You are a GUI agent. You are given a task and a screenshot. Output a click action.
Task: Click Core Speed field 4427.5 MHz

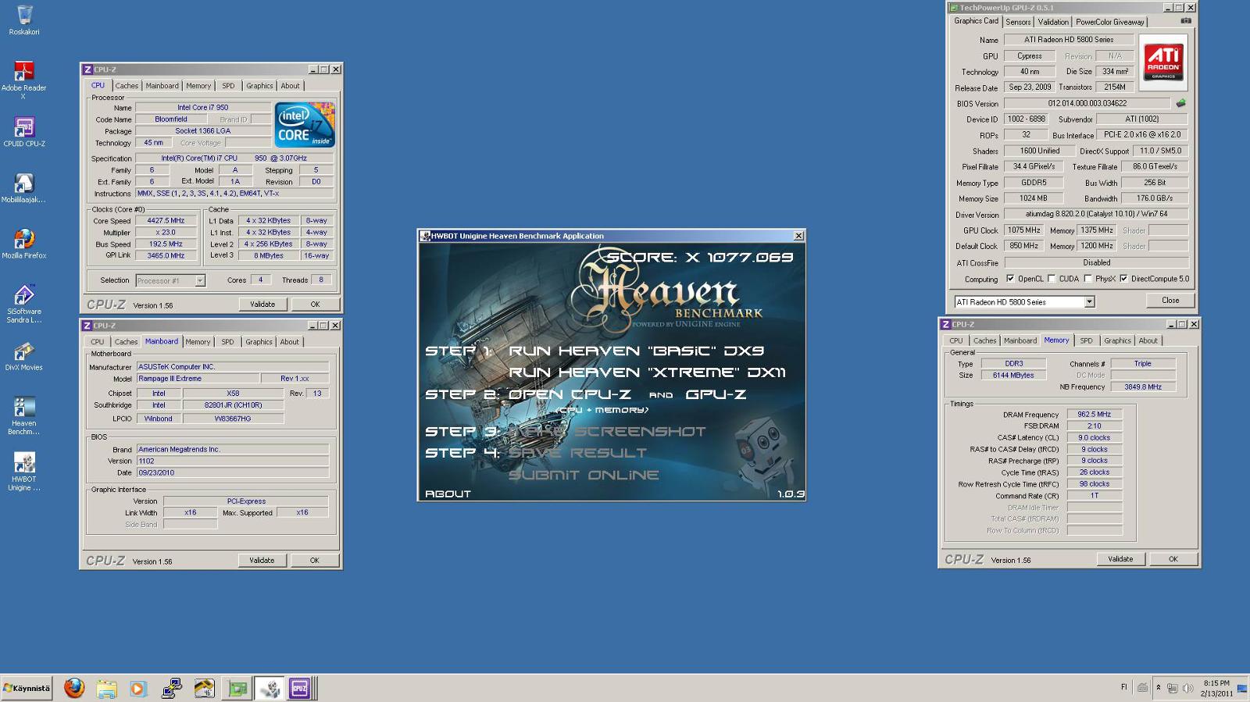pyautogui.click(x=165, y=221)
